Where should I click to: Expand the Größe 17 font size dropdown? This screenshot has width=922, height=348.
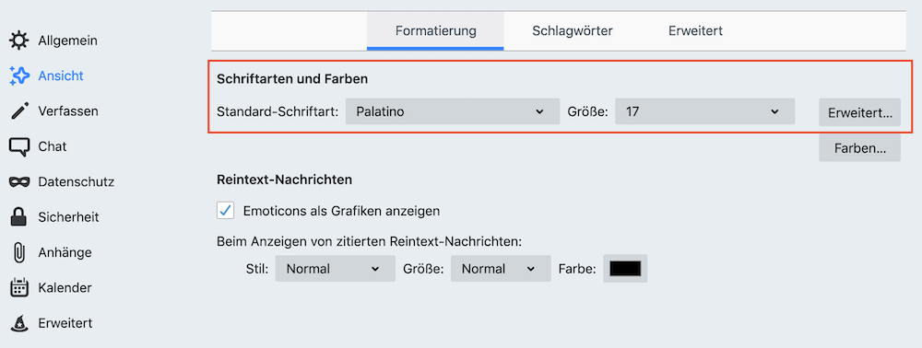pos(705,111)
